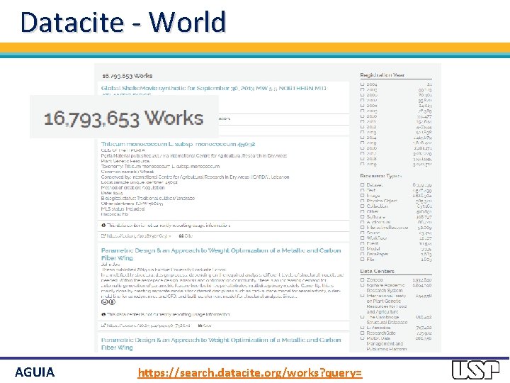Open the DOI link under the Triticum record

point(136,235)
